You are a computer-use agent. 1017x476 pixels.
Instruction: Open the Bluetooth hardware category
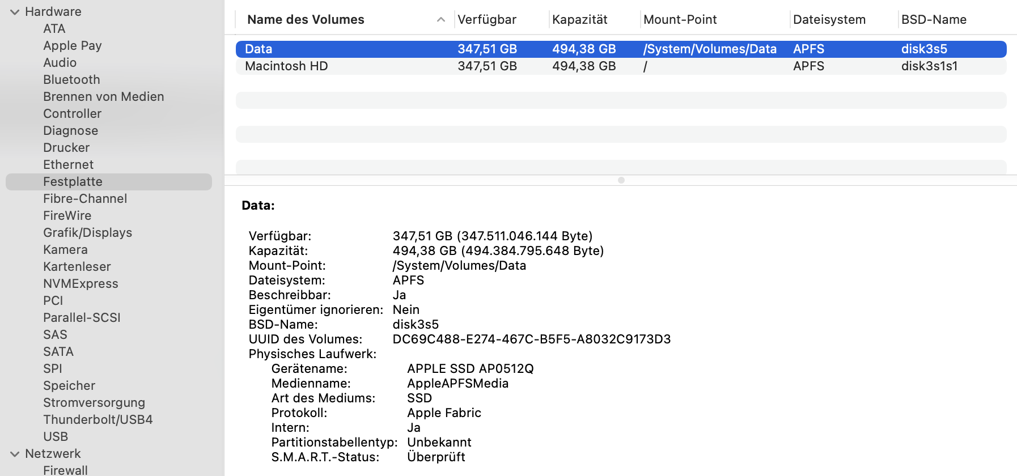tap(71, 80)
